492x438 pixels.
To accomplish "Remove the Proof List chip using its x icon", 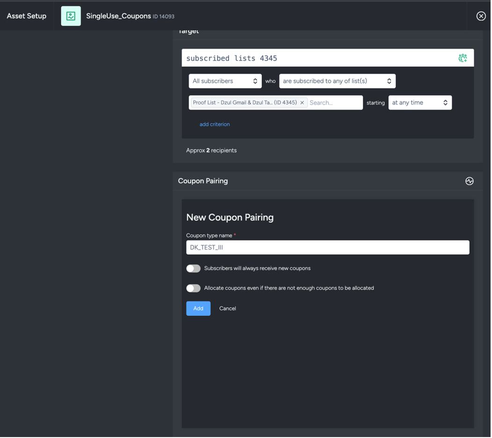I will (302, 102).
